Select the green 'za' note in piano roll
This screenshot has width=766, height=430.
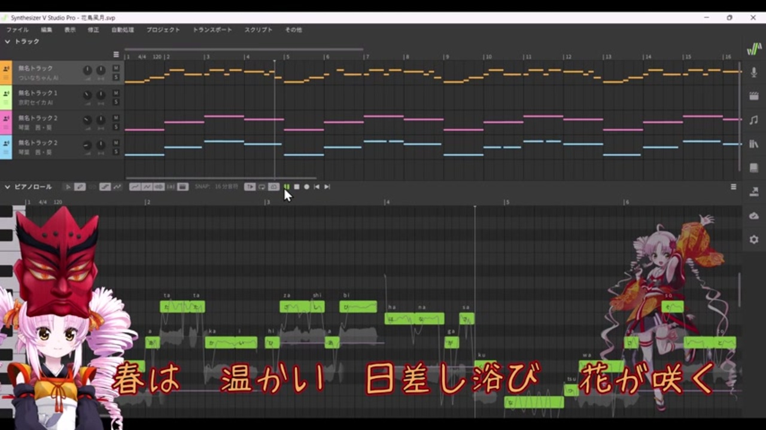[295, 307]
